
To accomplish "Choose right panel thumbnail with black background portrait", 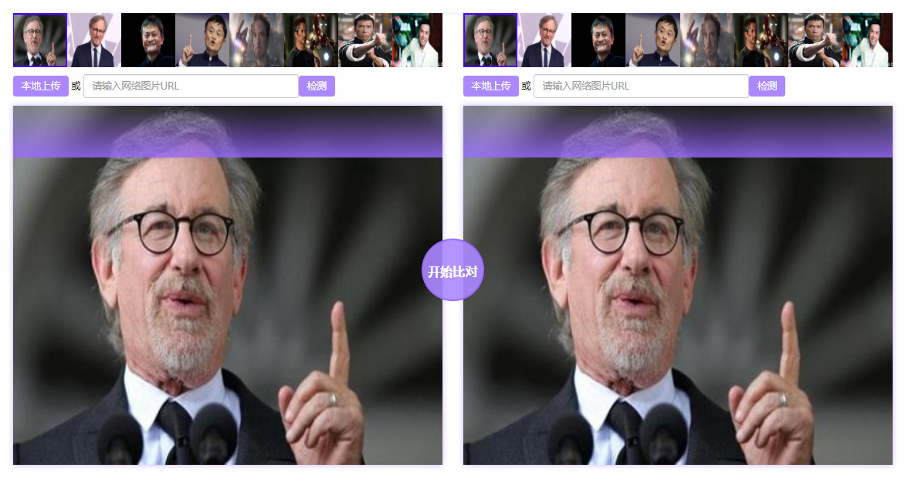I will pos(598,40).
